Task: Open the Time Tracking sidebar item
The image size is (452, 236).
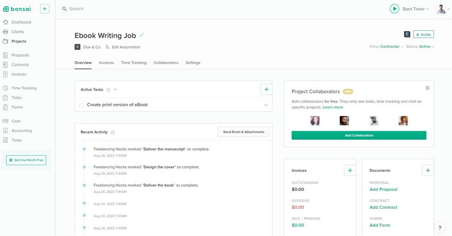Action: pos(24,88)
